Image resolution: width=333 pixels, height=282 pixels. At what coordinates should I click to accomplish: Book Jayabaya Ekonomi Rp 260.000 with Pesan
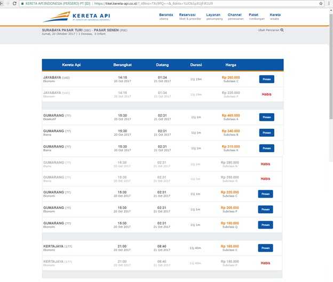tap(266, 79)
